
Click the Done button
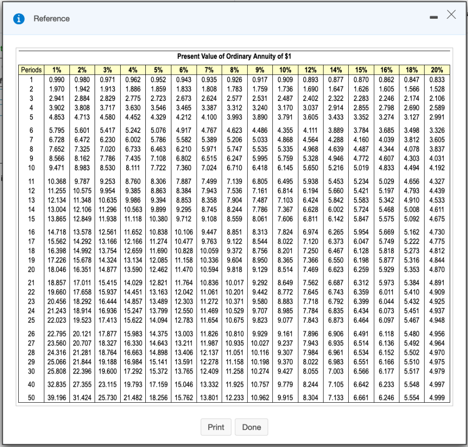tap(252, 427)
